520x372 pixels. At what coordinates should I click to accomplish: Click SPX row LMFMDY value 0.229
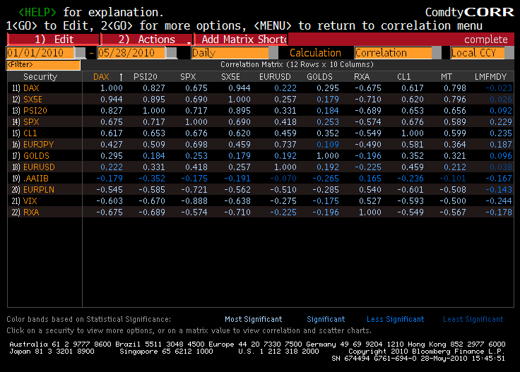point(501,122)
